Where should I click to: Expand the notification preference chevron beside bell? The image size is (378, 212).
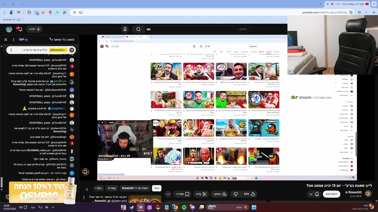pos(311,194)
